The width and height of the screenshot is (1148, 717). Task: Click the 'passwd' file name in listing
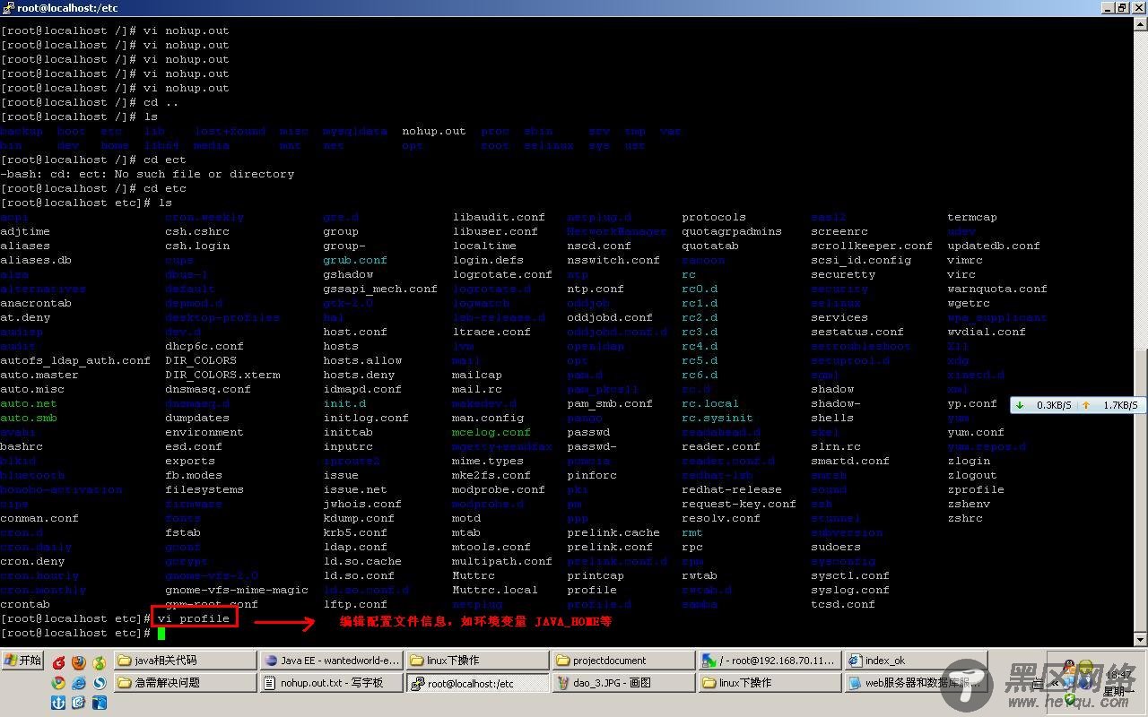[x=588, y=432]
